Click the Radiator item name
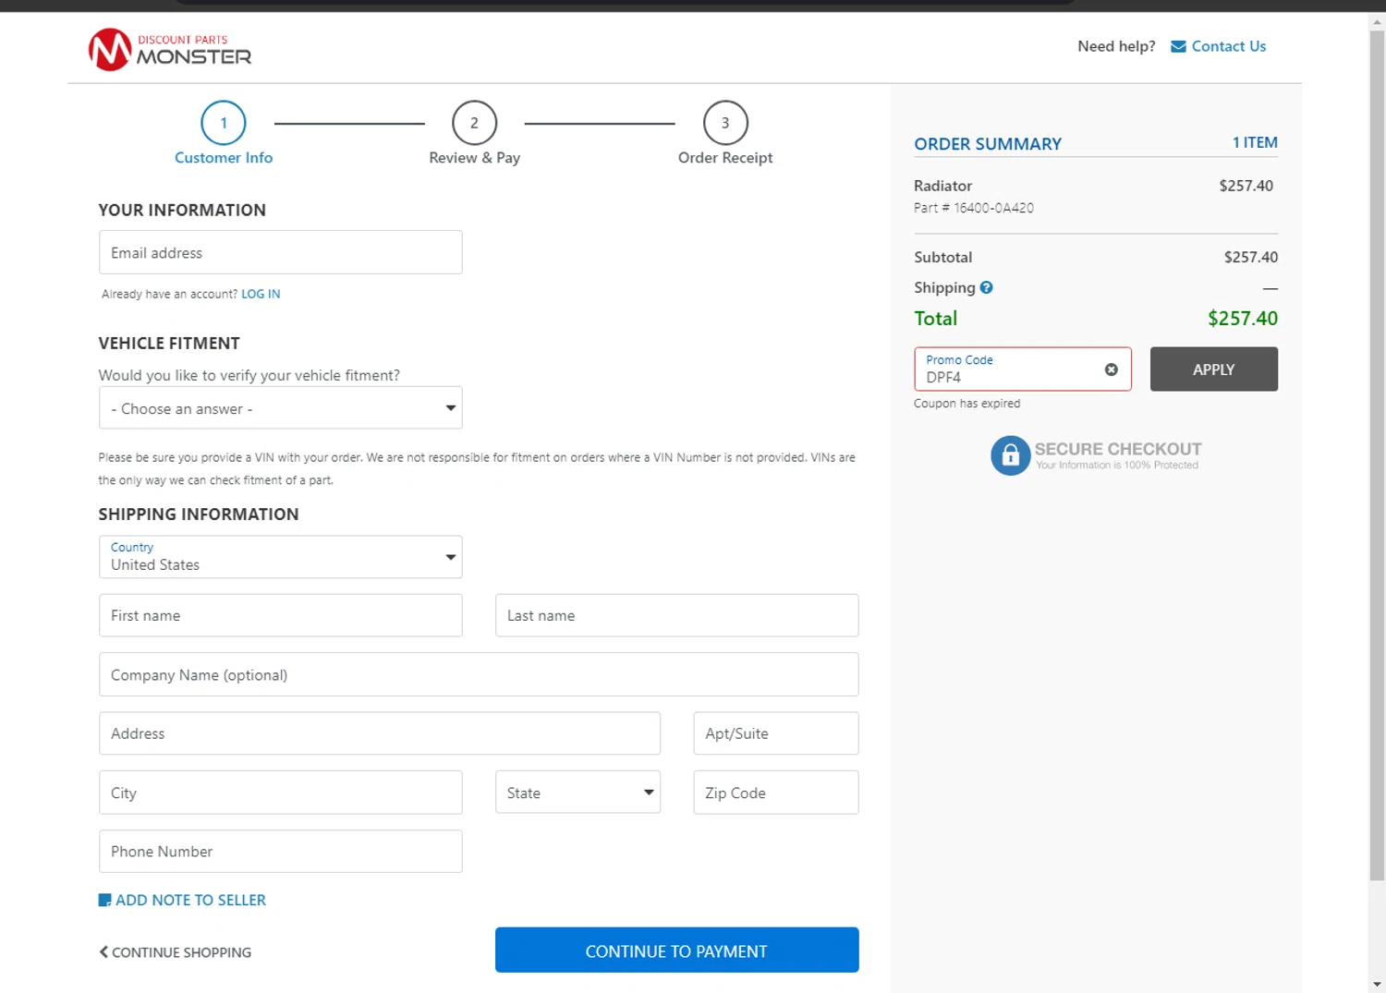The height and width of the screenshot is (993, 1386). (942, 186)
